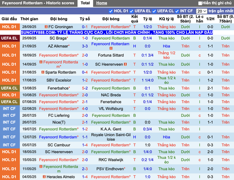The image size is (234, 180).
Task: Click the 'Thời gian' column header
Action: 29,19
